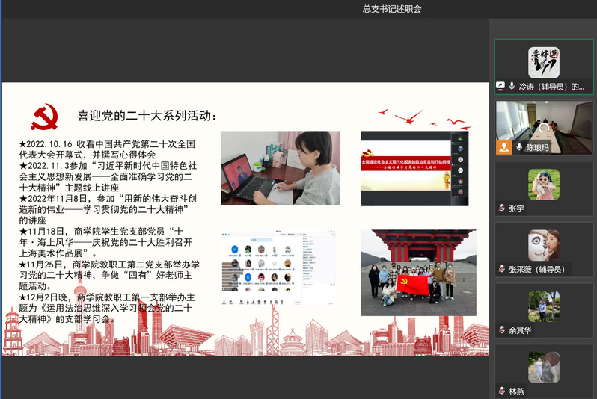Click 张采薇's muted microphone icon
Viewport: 597px width, 399px height.
click(502, 269)
